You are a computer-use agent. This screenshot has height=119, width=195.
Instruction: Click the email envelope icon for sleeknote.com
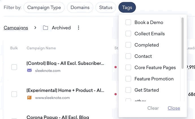point(29,70)
